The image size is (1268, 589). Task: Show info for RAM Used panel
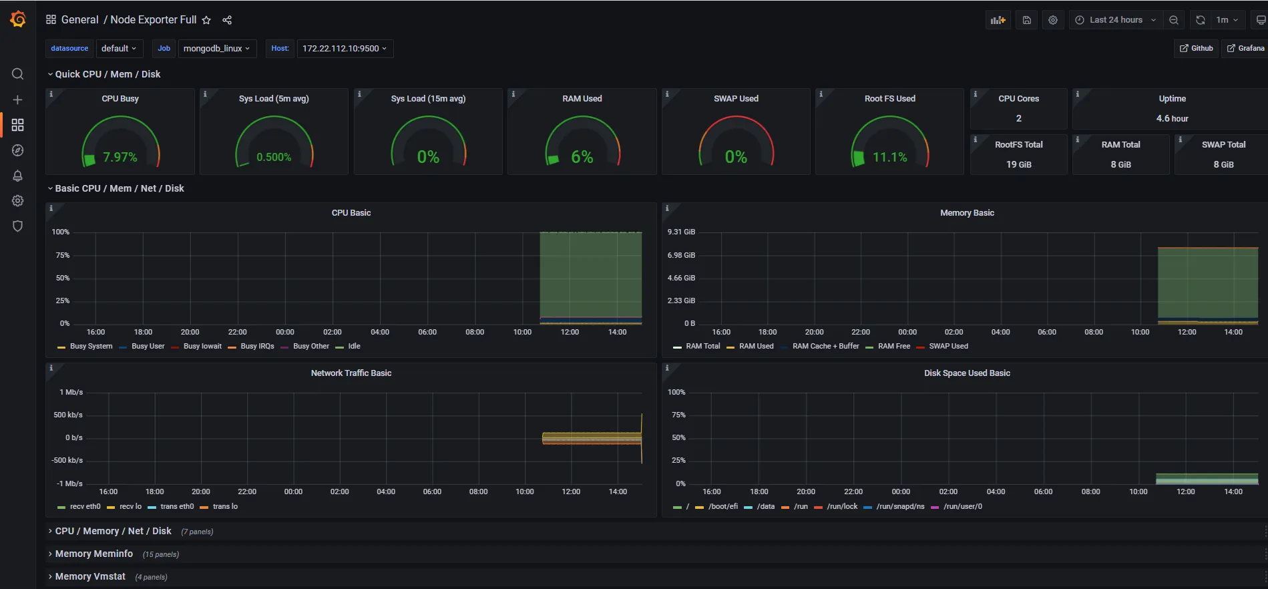click(513, 94)
